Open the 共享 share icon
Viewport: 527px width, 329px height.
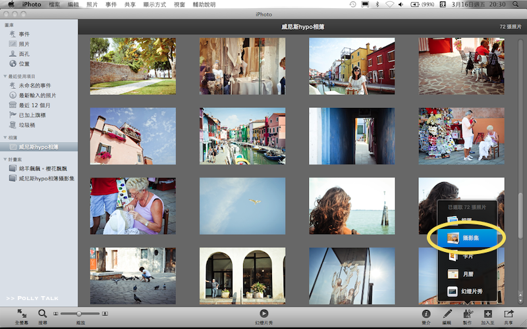click(x=509, y=314)
